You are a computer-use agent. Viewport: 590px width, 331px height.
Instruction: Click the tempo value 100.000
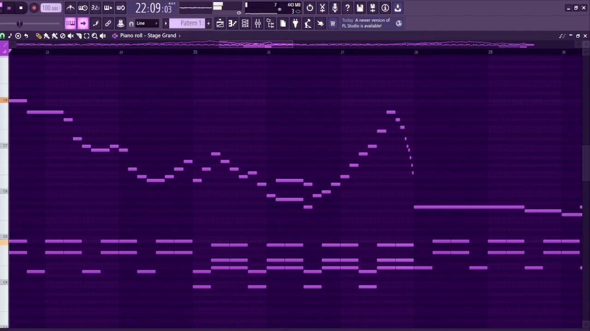(x=50, y=8)
